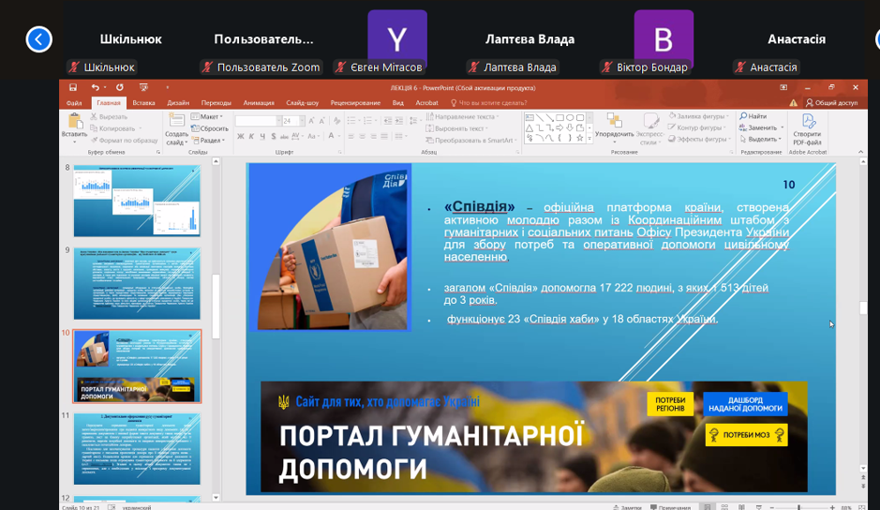Click the Reset (Сбросить) slide button
Screen dimensions: 880x510
click(x=213, y=128)
